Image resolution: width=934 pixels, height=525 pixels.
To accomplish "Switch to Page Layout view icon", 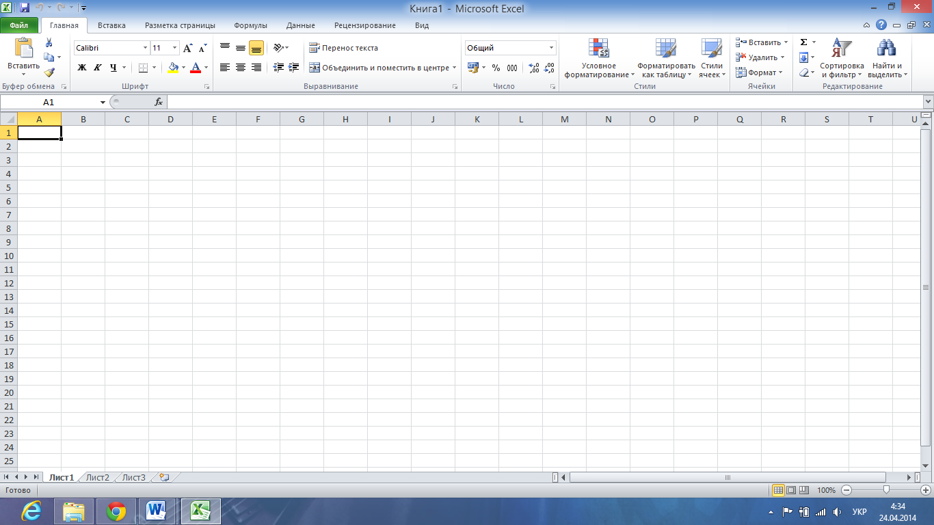I will pyautogui.click(x=791, y=490).
